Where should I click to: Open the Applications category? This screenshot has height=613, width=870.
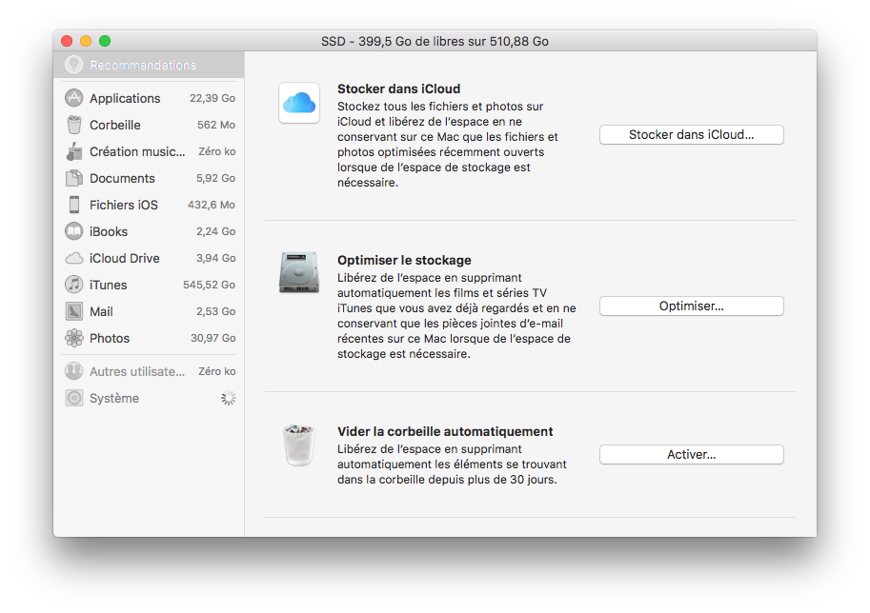(x=150, y=98)
